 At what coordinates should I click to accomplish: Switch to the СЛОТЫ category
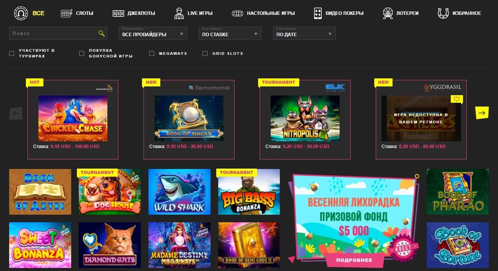(85, 13)
